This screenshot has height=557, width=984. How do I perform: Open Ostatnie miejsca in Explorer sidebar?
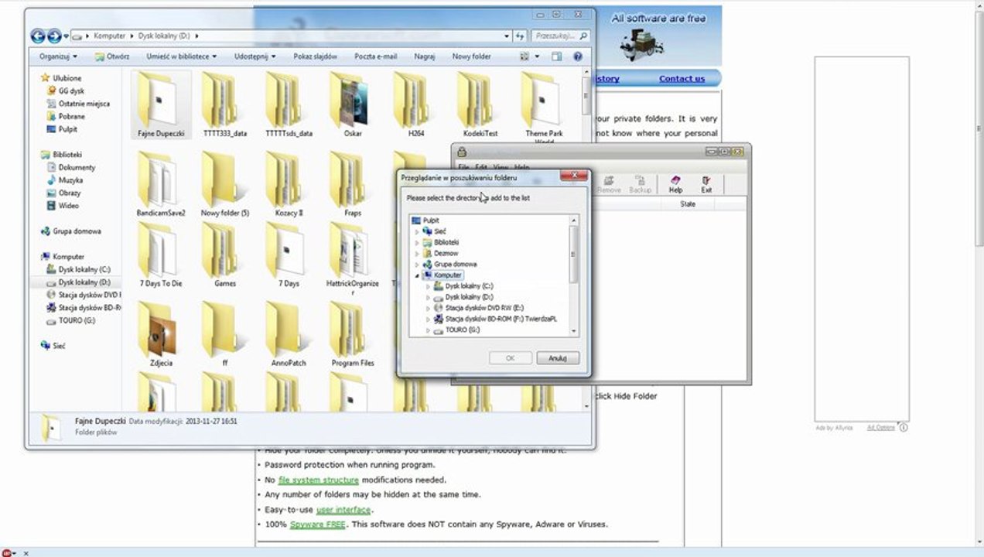click(x=84, y=104)
